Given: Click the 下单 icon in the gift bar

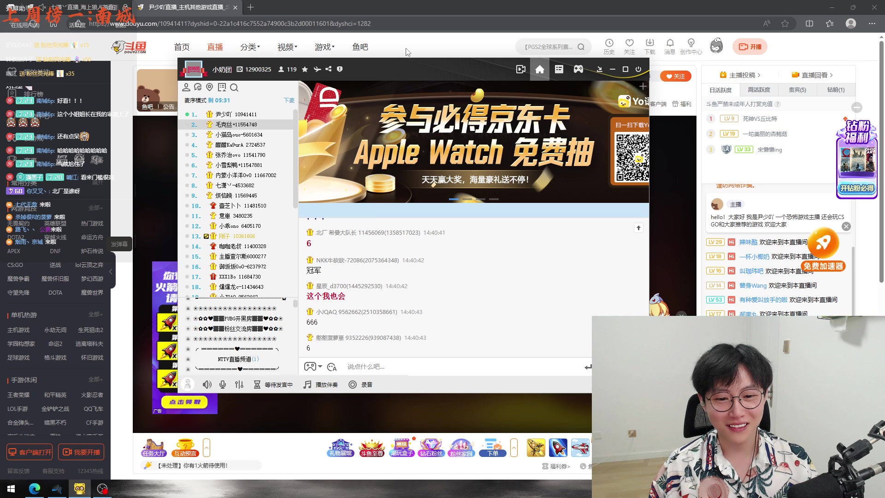Looking at the screenshot, I should pos(493,448).
